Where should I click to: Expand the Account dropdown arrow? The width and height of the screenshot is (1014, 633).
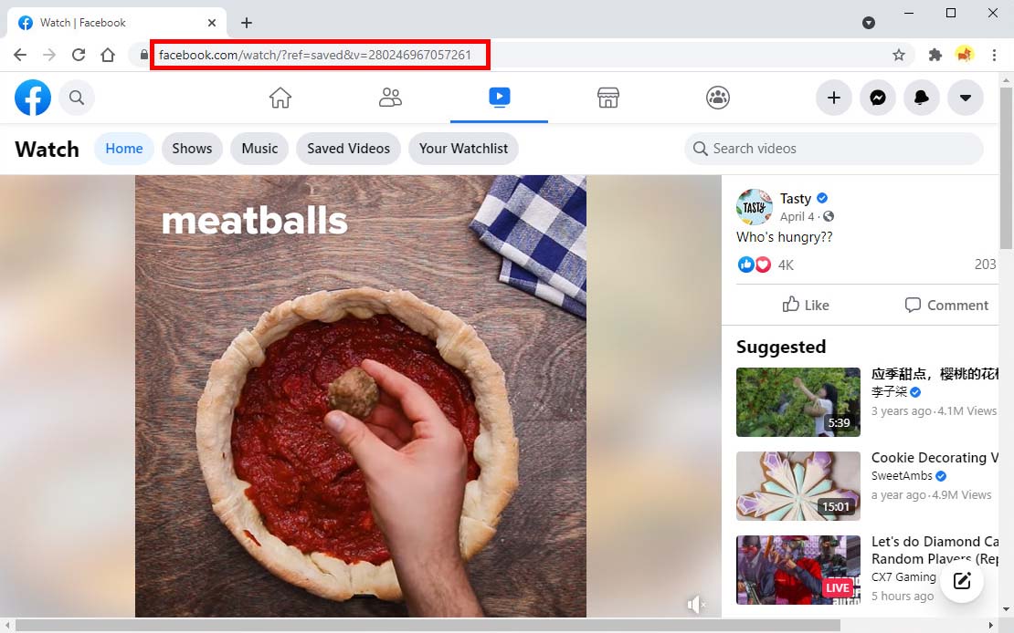(966, 98)
